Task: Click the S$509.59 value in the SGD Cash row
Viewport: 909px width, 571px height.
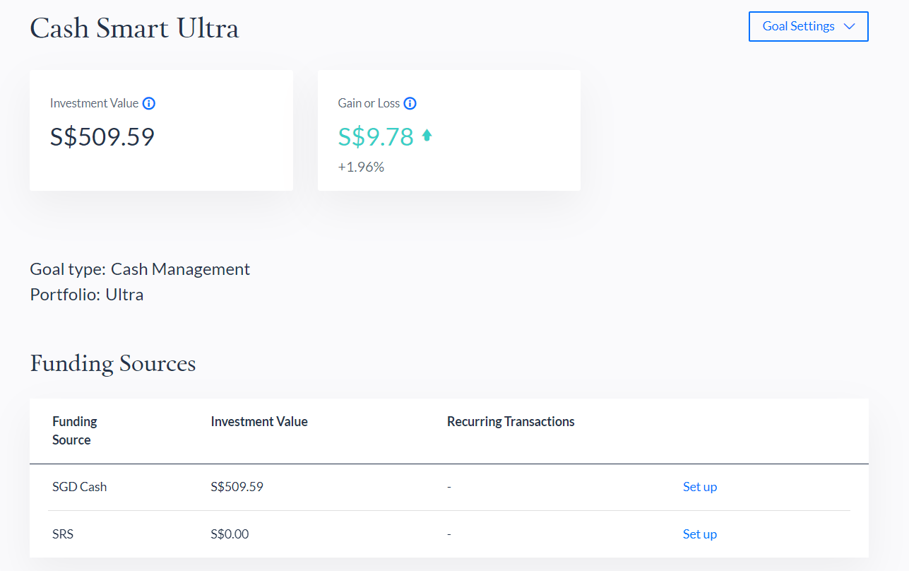Action: [x=237, y=487]
